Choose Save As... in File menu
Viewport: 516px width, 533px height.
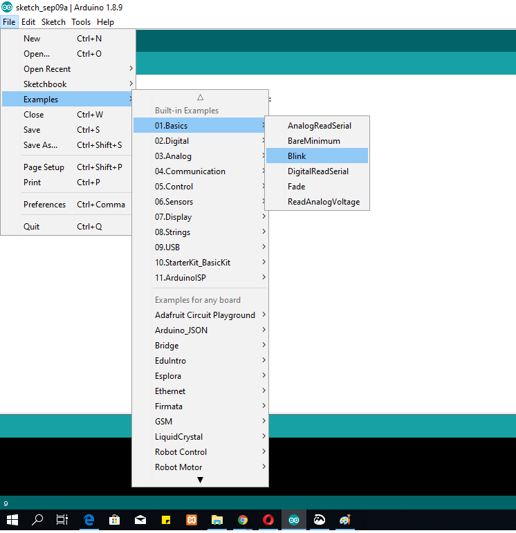coord(66,144)
